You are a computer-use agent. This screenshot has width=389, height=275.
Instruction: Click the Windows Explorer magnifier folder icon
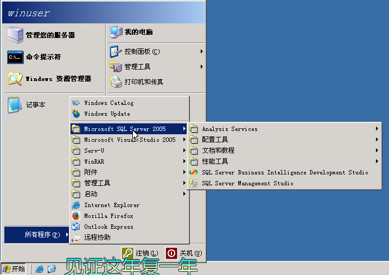(x=15, y=79)
